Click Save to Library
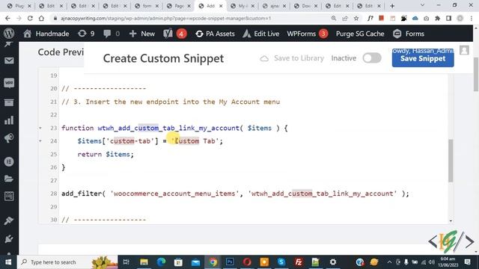The height and width of the screenshot is (269, 479). 292,58
